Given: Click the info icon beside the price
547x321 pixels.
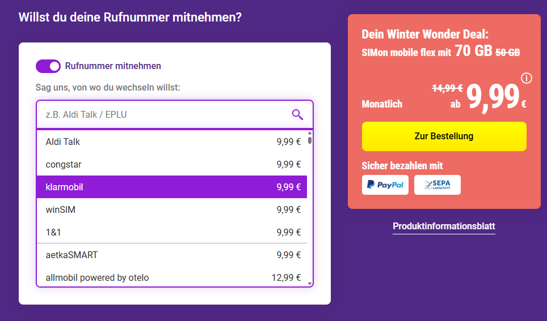Looking at the screenshot, I should pos(526,78).
